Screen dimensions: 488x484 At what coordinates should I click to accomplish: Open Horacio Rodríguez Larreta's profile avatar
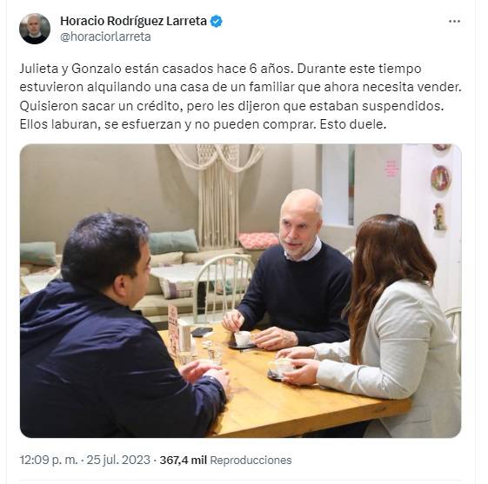(x=35, y=29)
